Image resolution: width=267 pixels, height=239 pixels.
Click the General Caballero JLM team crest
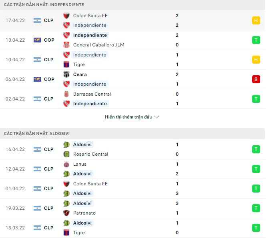pyautogui.click(x=66, y=45)
